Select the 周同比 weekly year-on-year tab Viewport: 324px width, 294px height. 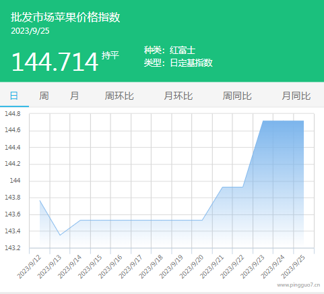pos(237,96)
